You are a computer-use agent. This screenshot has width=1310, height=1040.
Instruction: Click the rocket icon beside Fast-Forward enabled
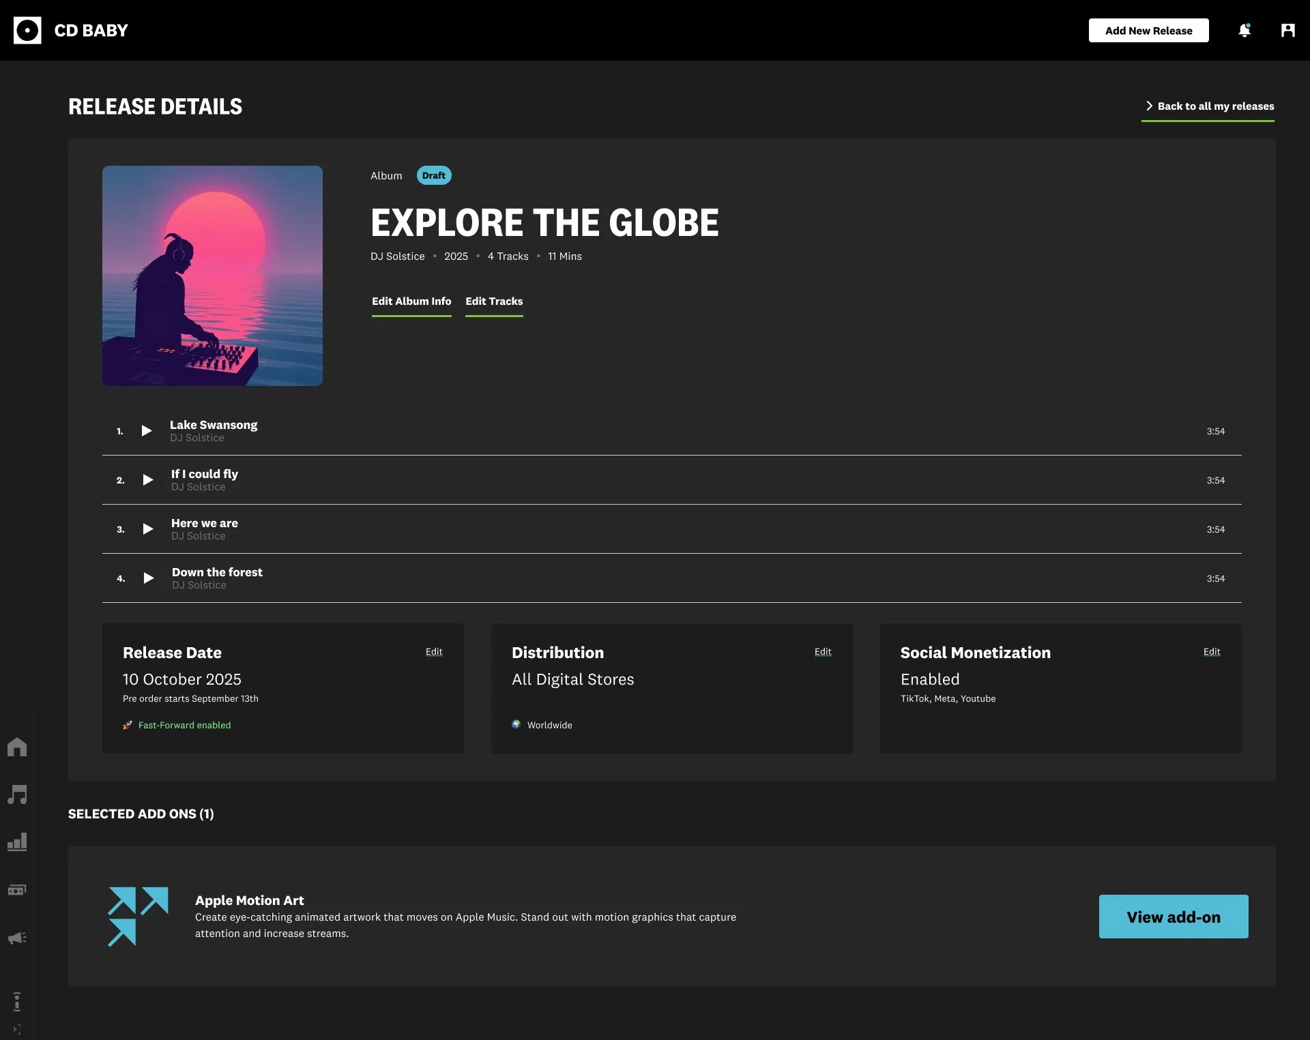[x=128, y=725]
